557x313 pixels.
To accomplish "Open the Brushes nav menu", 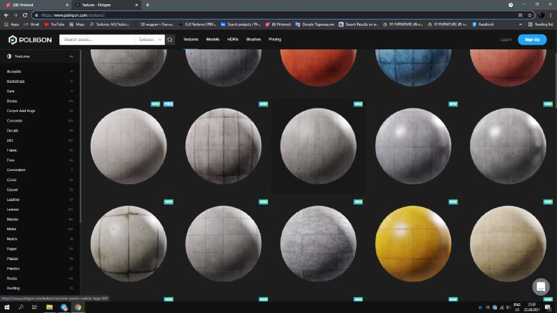I will click(x=253, y=40).
